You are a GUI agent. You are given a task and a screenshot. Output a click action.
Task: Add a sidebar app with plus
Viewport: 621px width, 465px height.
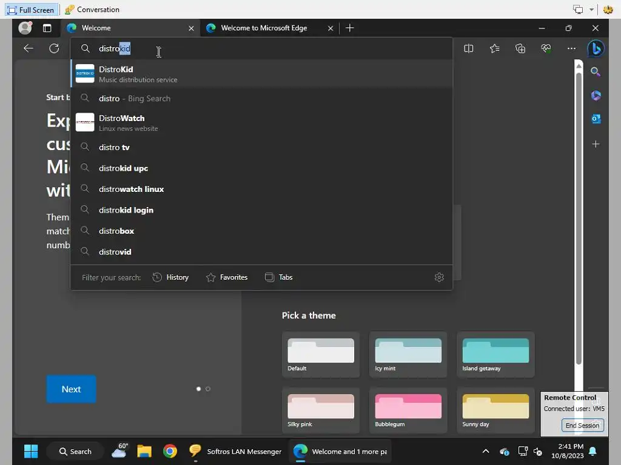click(596, 144)
